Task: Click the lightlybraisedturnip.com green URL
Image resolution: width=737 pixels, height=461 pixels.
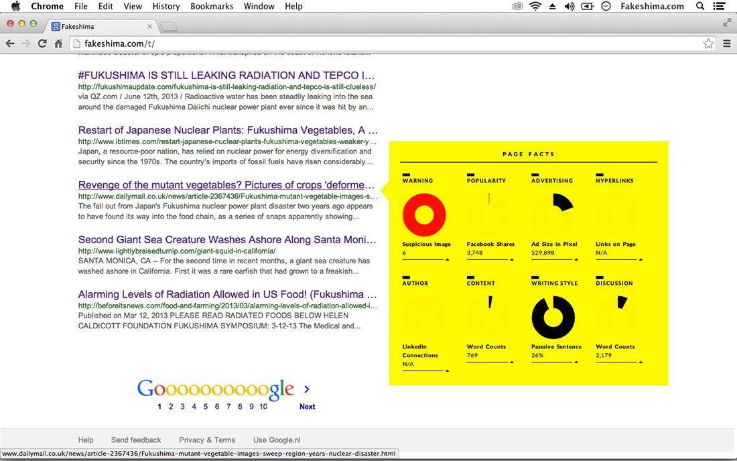Action: click(x=177, y=251)
